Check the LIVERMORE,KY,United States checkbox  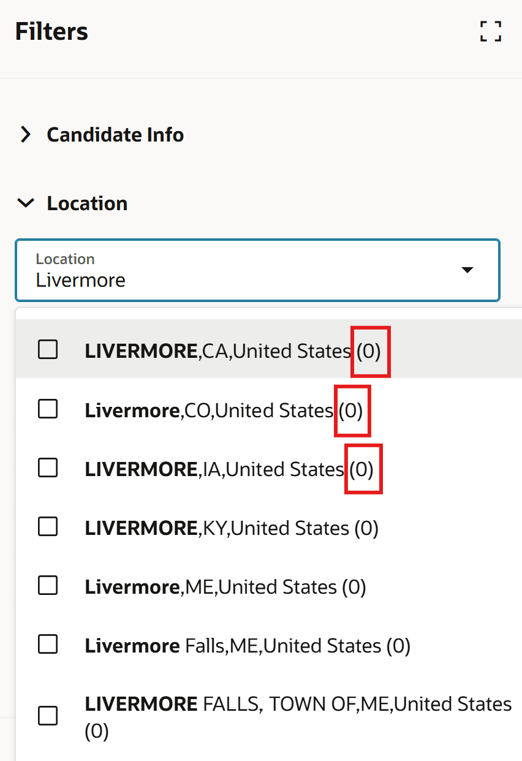[x=47, y=526]
